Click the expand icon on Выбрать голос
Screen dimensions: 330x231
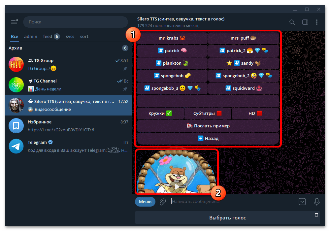[x=316, y=215]
